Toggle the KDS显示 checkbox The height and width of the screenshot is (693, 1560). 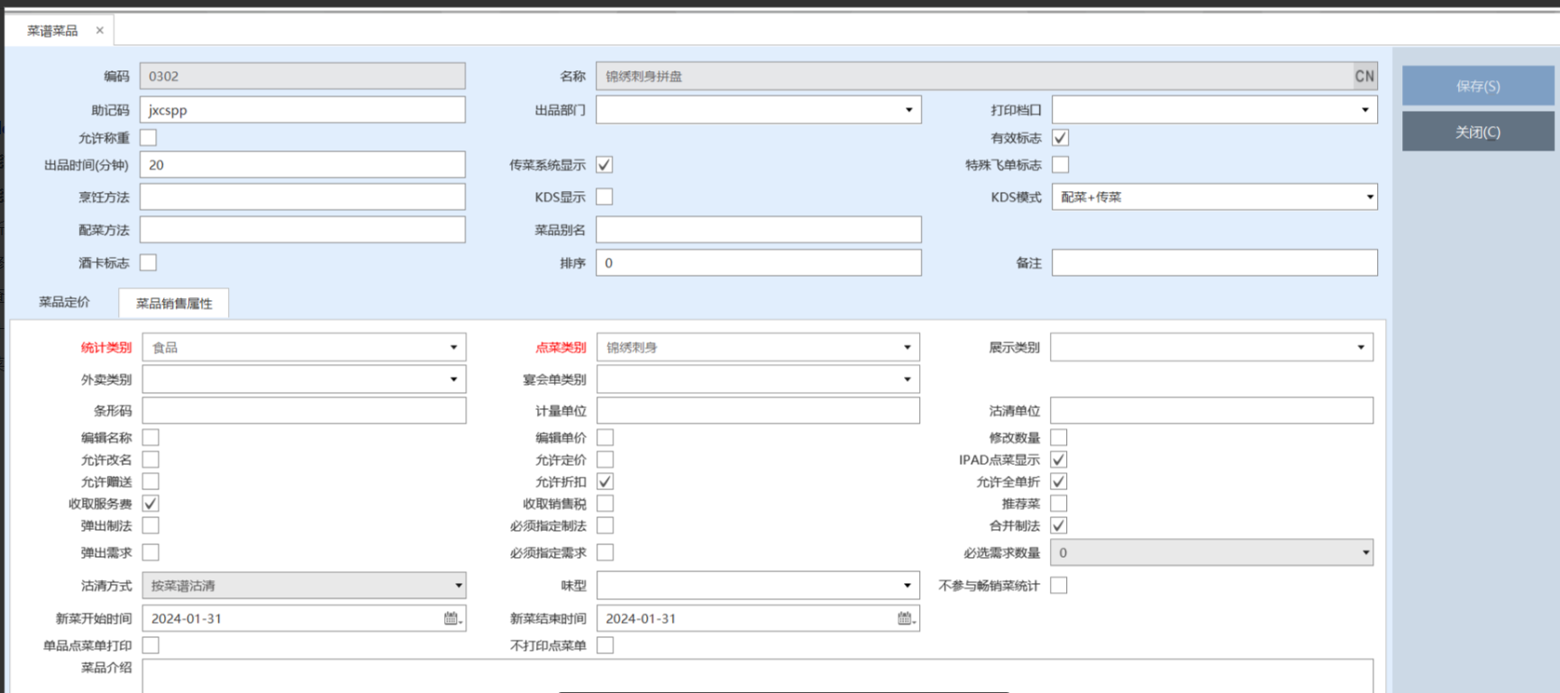(605, 197)
